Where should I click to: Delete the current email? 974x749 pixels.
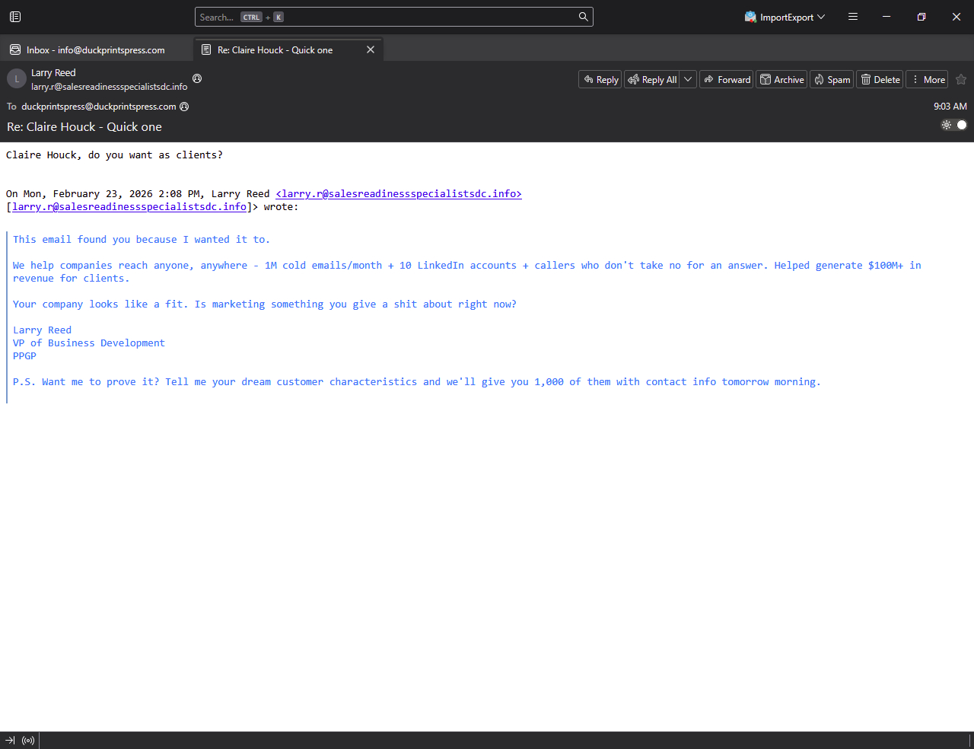[x=880, y=80]
